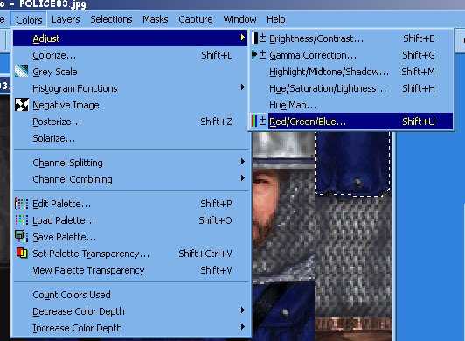This screenshot has width=465, height=341.
Task: Select Grey Scale menu entry
Action: [x=130, y=72]
